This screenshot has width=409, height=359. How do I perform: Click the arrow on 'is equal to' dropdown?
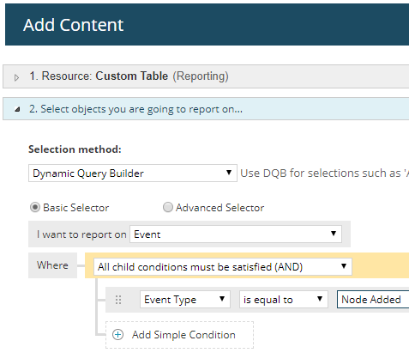tap(320, 299)
